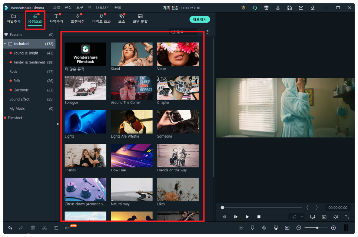The width and height of the screenshot is (358, 237).
Task: Stop the preview playback
Action: [259, 217]
